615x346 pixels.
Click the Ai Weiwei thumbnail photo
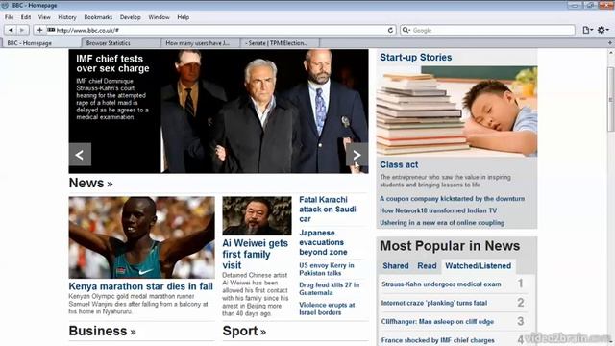(x=257, y=215)
